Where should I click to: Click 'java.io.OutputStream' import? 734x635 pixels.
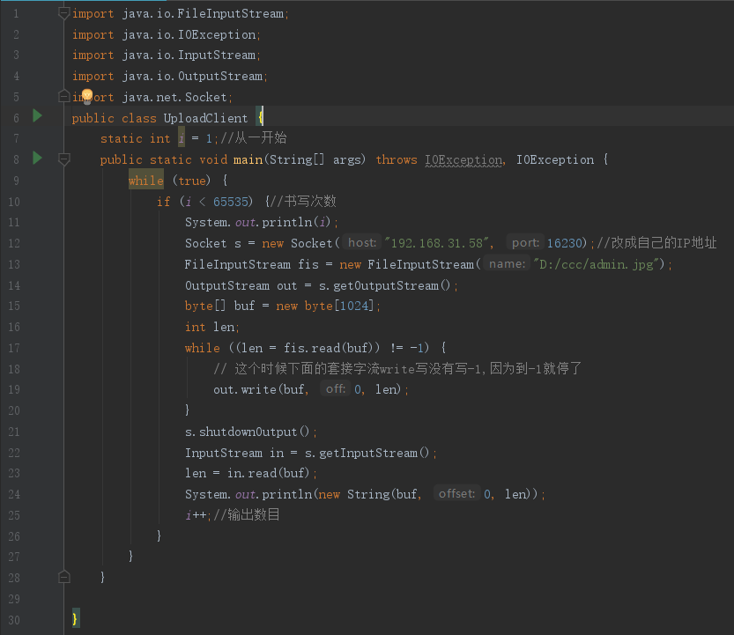pyautogui.click(x=192, y=76)
